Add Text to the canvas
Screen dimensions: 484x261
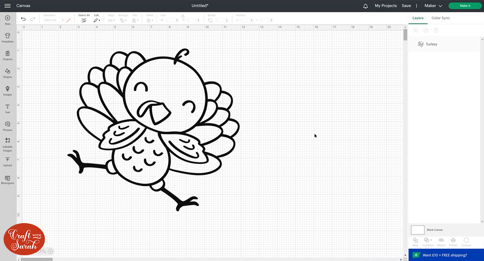7,109
